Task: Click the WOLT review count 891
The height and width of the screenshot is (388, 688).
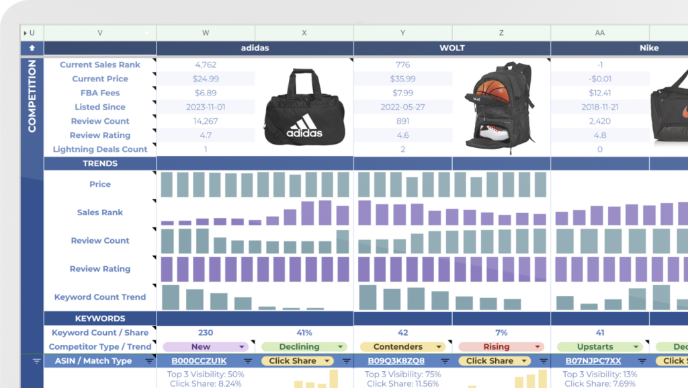Action: [x=402, y=121]
